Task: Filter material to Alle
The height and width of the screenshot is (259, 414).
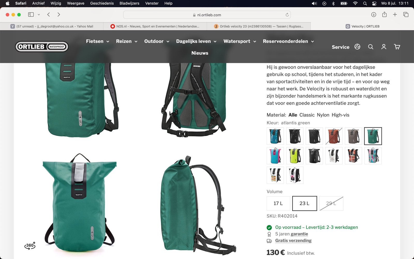Action: point(293,115)
